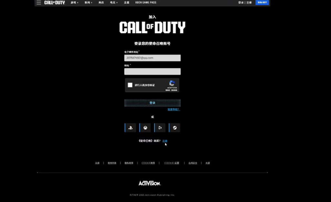Screen dimensions: 331x202
Task: Go to the 支援 menu item
Action: (126, 3)
